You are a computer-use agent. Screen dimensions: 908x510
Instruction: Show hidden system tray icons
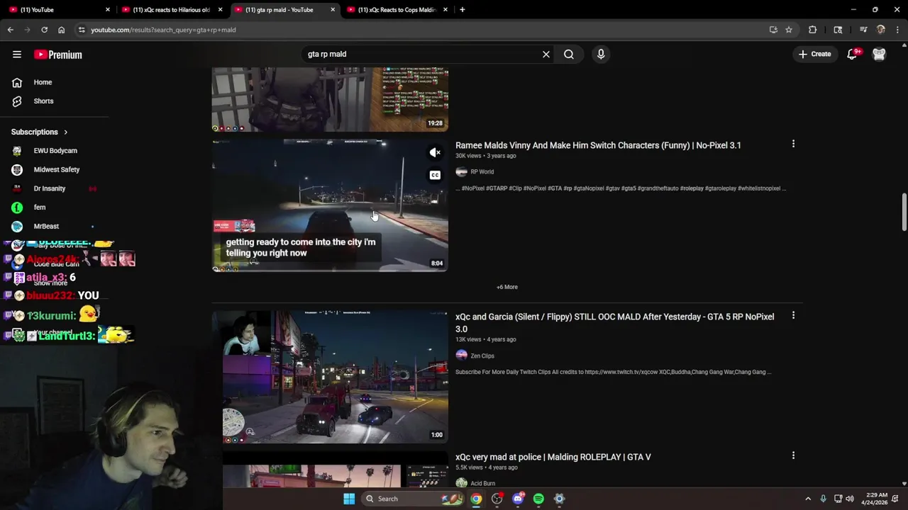[808, 499]
